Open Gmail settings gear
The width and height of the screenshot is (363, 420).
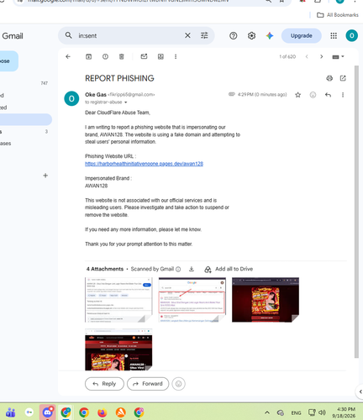pyautogui.click(x=251, y=35)
